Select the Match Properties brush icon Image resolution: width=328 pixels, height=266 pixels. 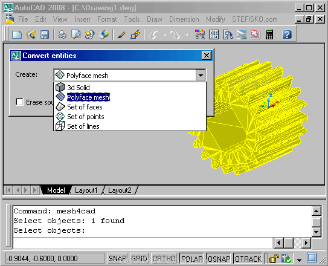121,34
